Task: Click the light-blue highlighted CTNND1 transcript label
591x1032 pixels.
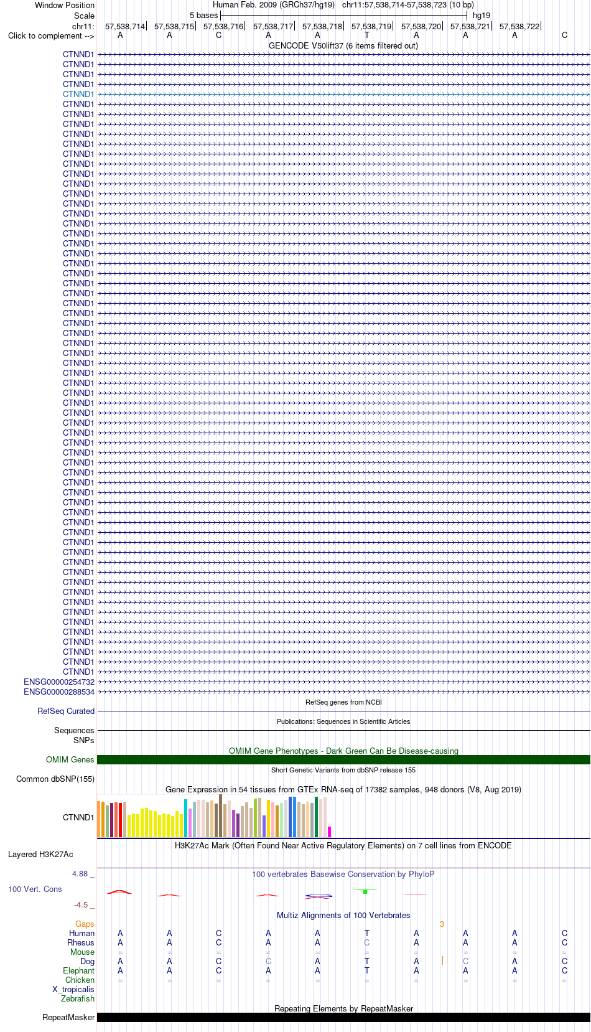Action: pos(78,94)
